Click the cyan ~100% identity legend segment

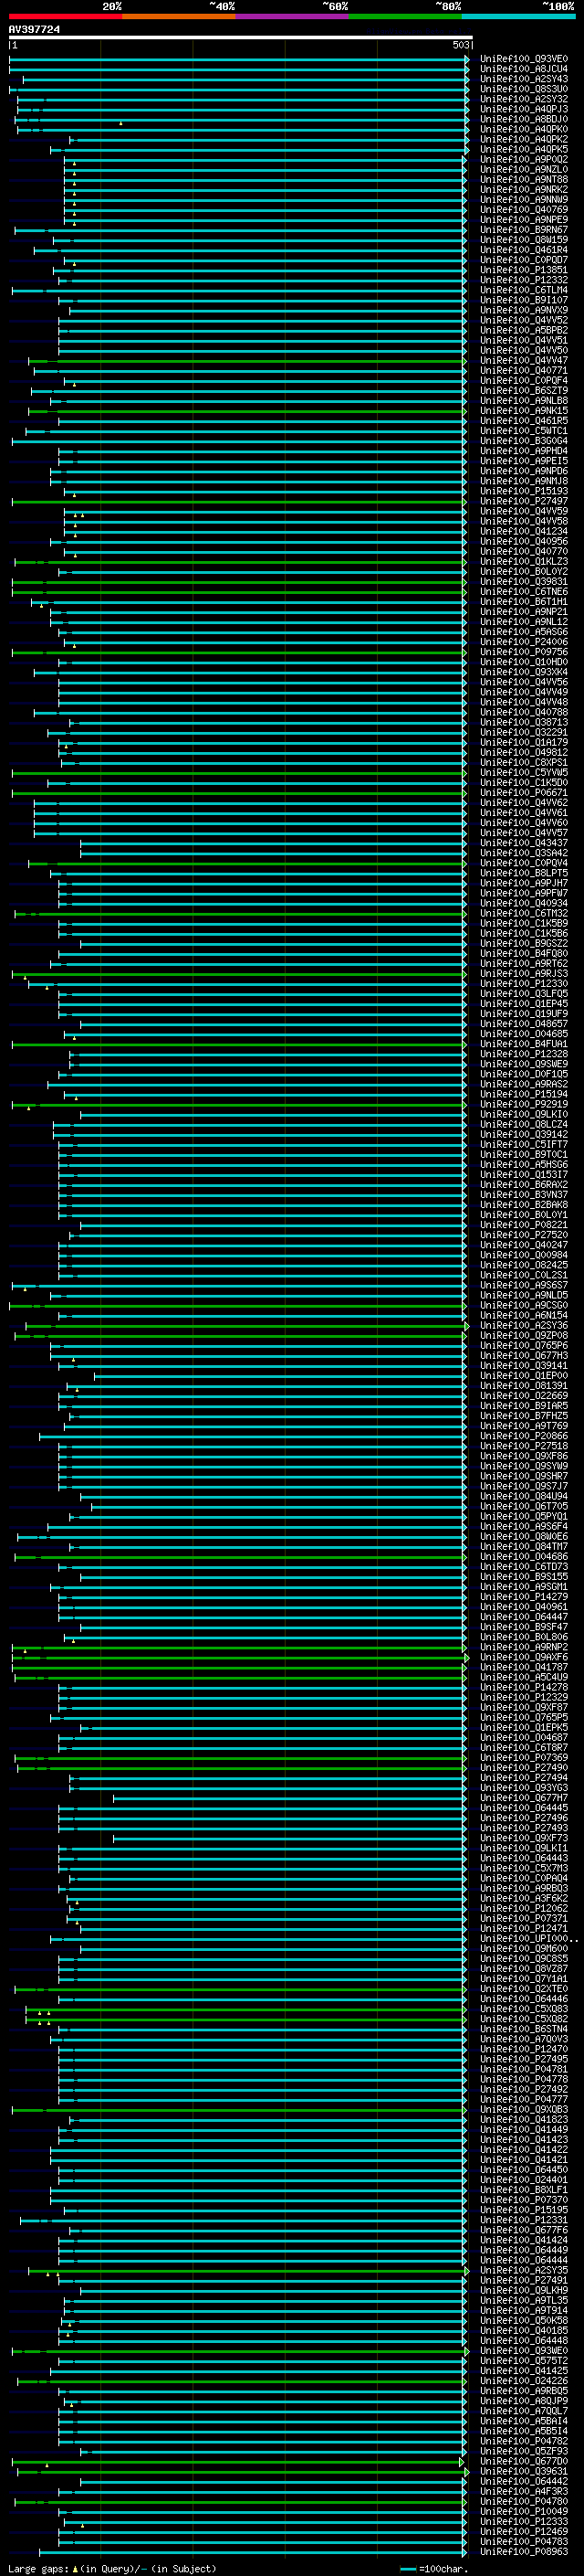click(x=518, y=17)
